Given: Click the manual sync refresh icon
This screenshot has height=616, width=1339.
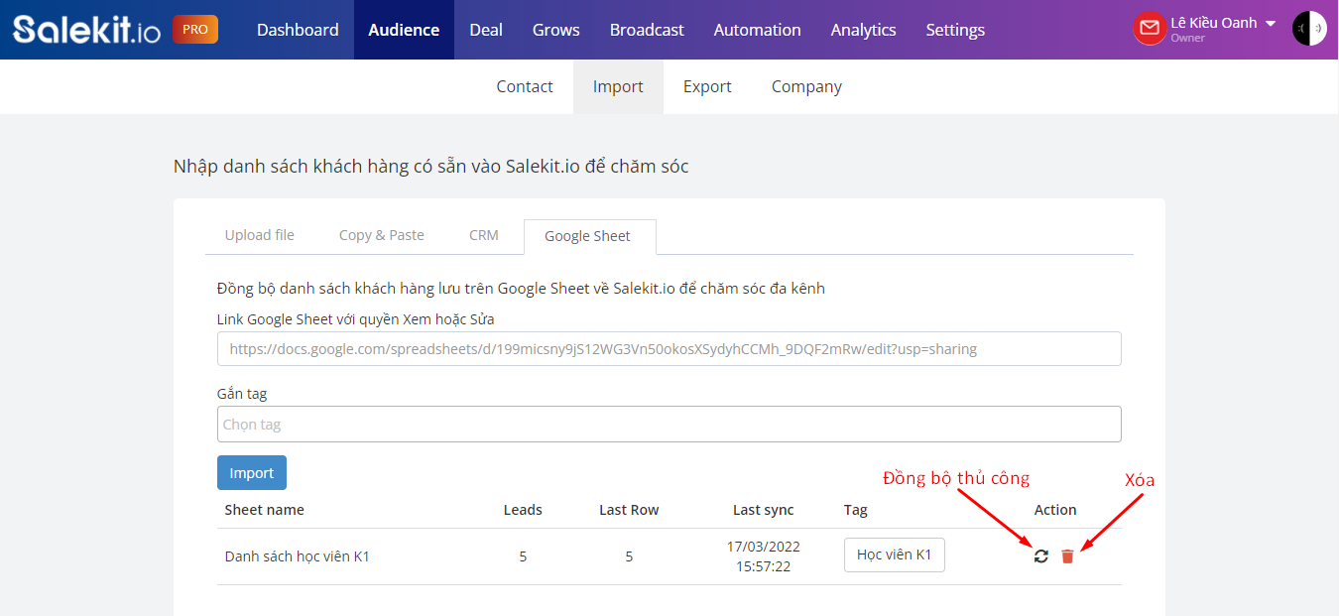Looking at the screenshot, I should [1040, 556].
